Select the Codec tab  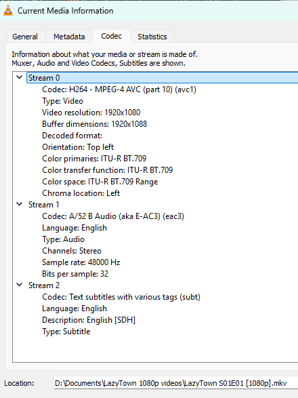[x=111, y=36]
